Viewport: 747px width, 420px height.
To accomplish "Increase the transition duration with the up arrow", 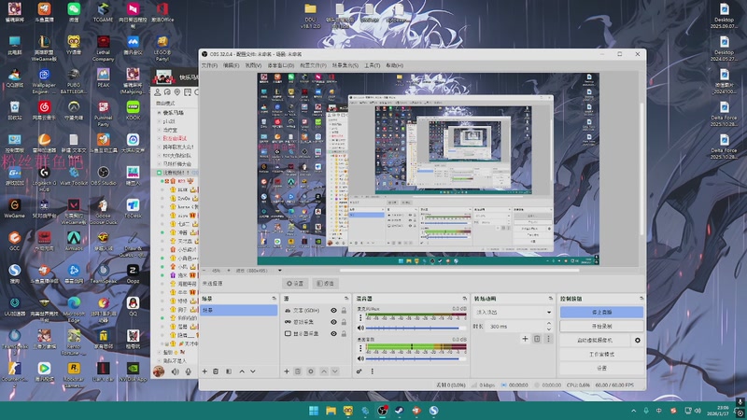I will tap(549, 324).
